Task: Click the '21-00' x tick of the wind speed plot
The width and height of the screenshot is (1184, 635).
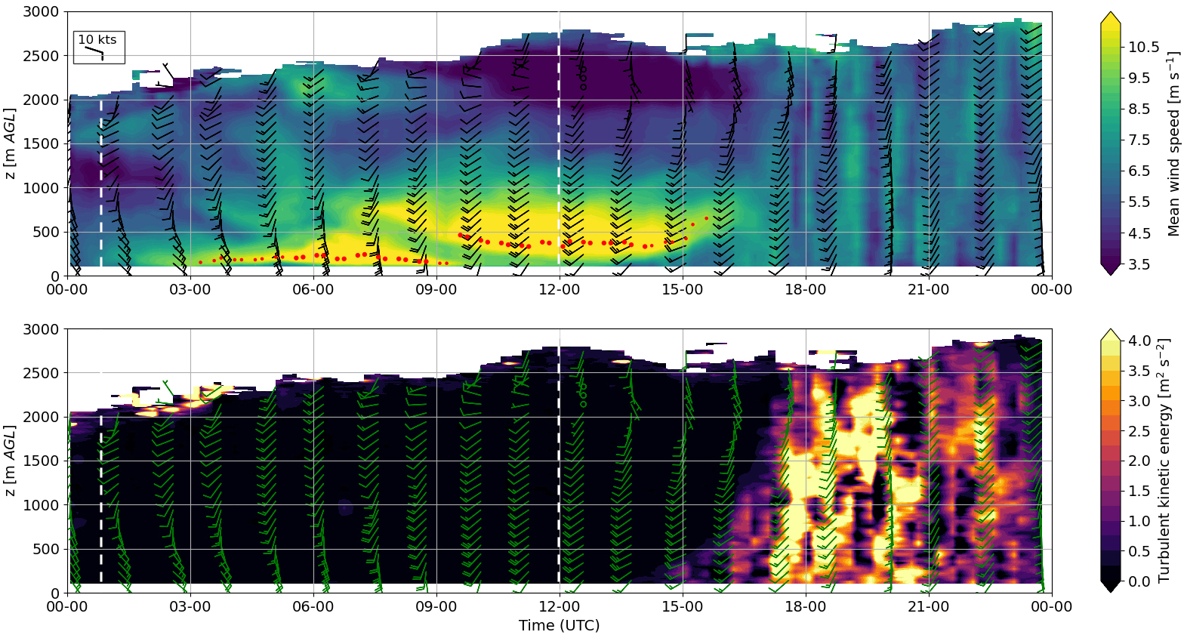Action: pyautogui.click(x=929, y=290)
